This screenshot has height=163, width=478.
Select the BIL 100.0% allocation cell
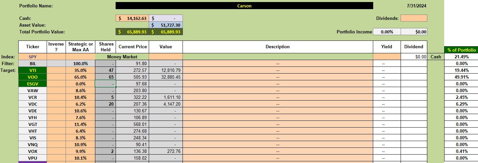[80, 63]
